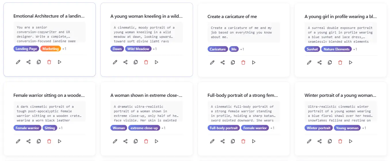Edit the woman in extreme close-up prompt
Image resolution: width=392 pixels, height=161 pixels.
pos(115,141)
